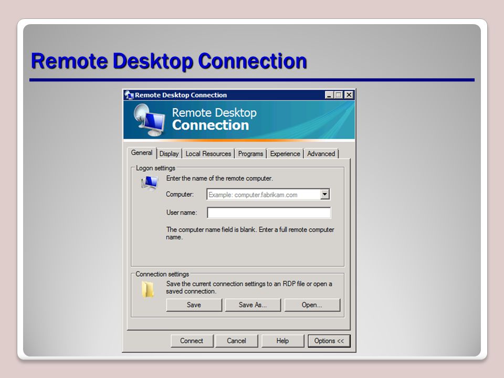
Task: Click the 'Computer:' field label
Action: pos(180,194)
